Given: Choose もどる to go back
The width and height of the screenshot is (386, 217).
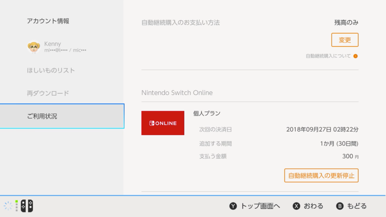Looking at the screenshot, I should [357, 206].
